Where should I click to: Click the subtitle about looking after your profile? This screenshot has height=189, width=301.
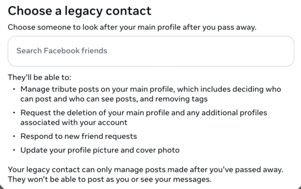pyautogui.click(x=132, y=27)
